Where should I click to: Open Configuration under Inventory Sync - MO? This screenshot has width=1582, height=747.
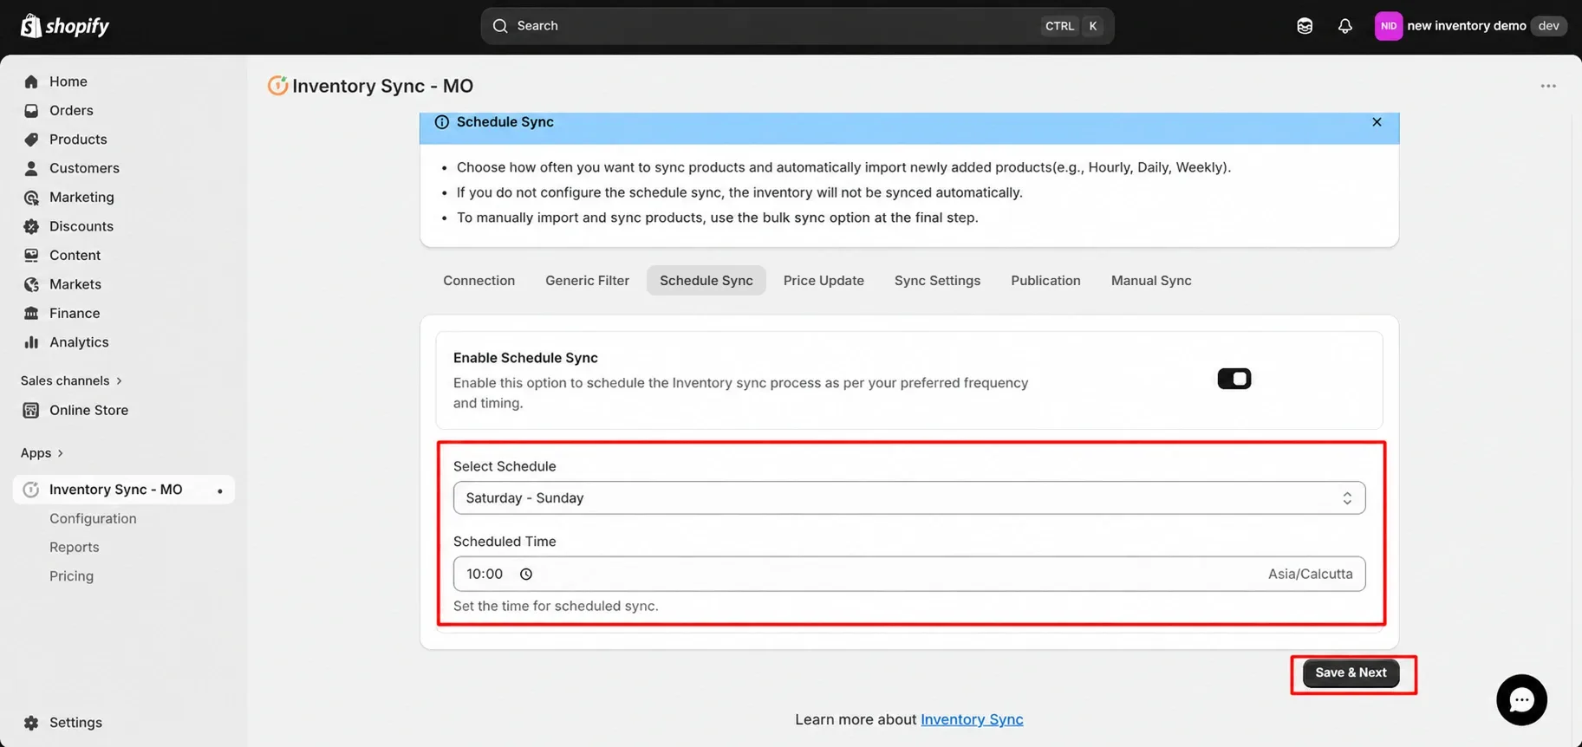[93, 518]
